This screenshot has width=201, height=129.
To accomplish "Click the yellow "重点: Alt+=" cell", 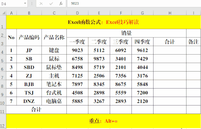I will (x=103, y=121).
